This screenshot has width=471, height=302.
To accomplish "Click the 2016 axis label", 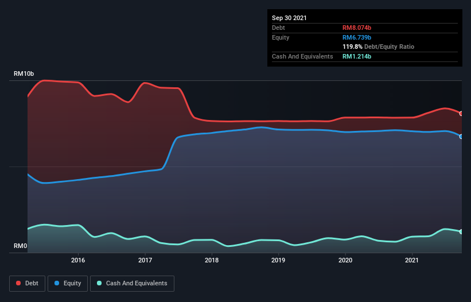I will point(78,260).
